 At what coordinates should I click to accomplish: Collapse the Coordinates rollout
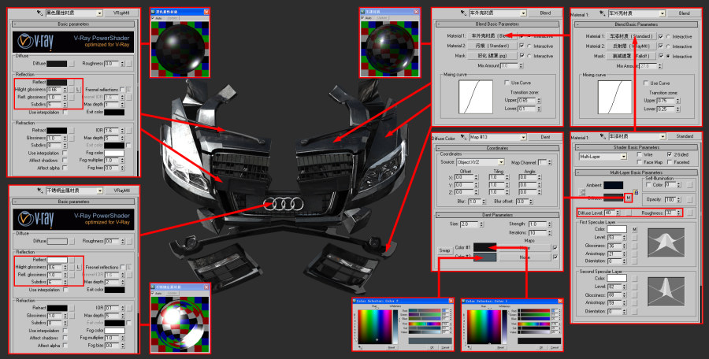(x=497, y=148)
